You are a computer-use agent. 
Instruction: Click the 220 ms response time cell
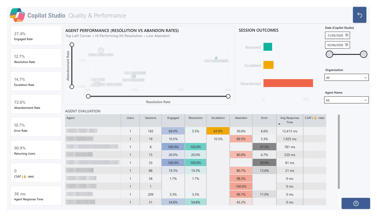(290, 155)
